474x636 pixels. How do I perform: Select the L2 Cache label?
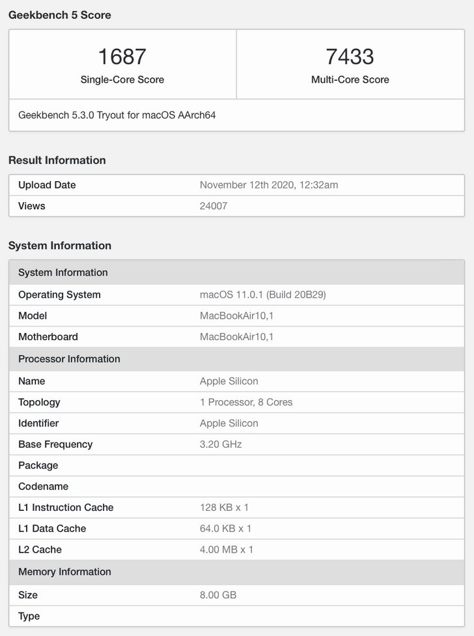coord(40,550)
